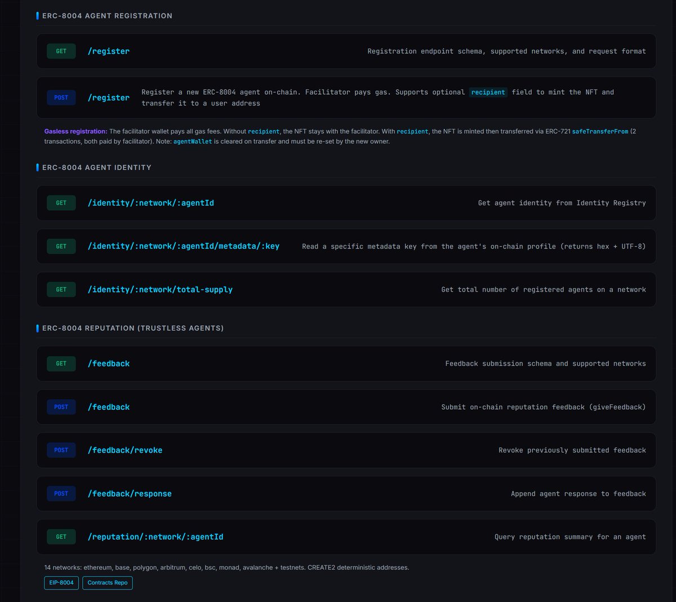Viewport: 676px width, 602px height.
Task: Click 'Feedback submission schema and supported networks' text
Action: pos(545,364)
